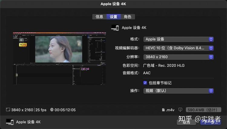Image resolution: width=227 pixels, height=129 pixels.
Task: Click the 590.4 MB estimated size field
Action: pyautogui.click(x=203, y=110)
